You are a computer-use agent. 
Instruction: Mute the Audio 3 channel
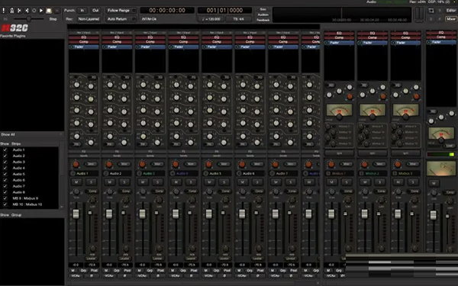(143, 182)
